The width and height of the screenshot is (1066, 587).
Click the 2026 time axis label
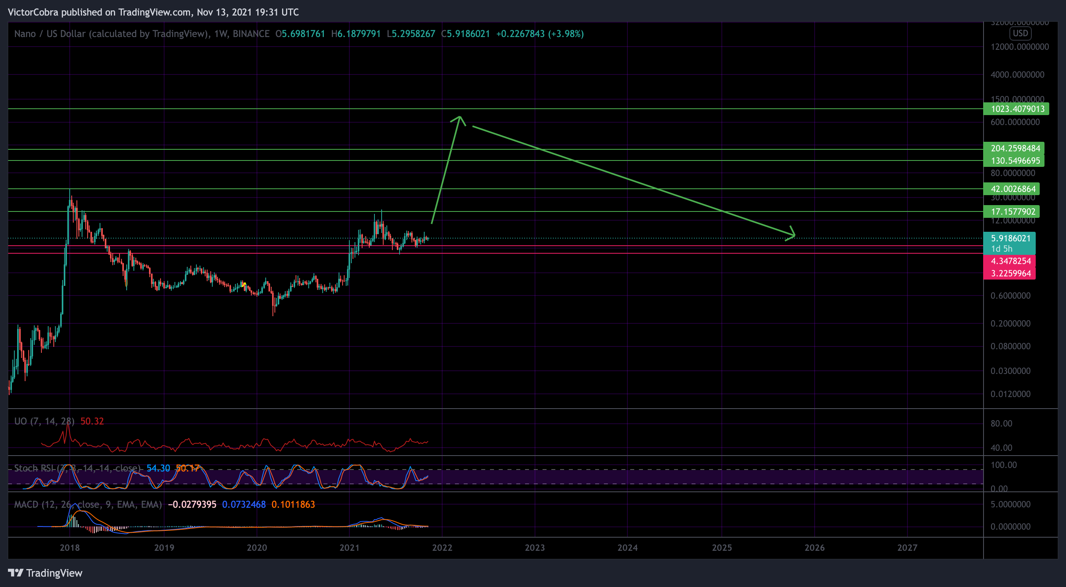(x=815, y=548)
